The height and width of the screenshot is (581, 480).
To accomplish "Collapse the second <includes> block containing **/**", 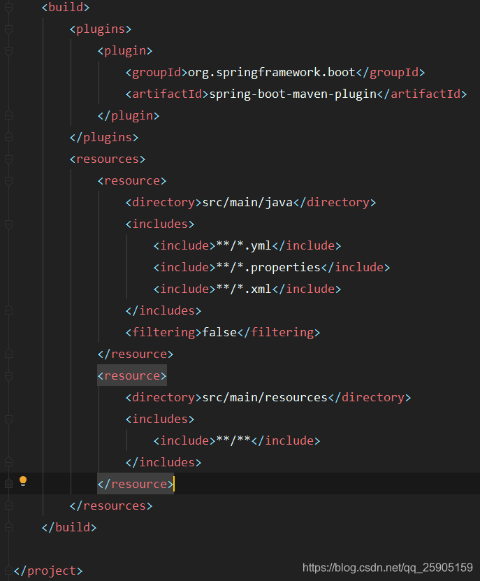I will click(9, 419).
